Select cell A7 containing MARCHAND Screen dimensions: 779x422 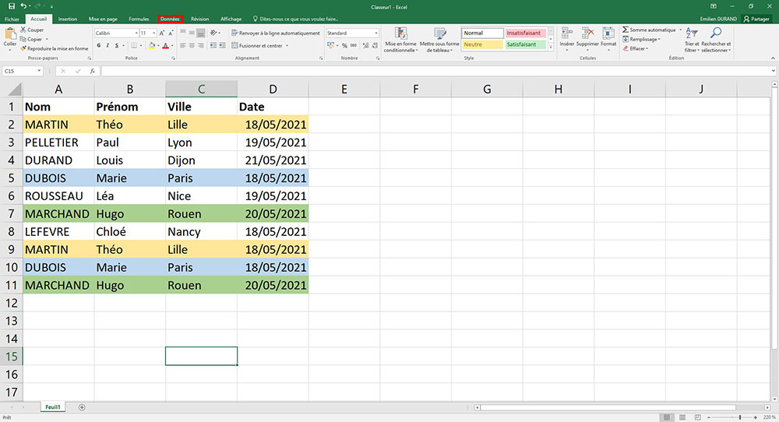tap(58, 214)
